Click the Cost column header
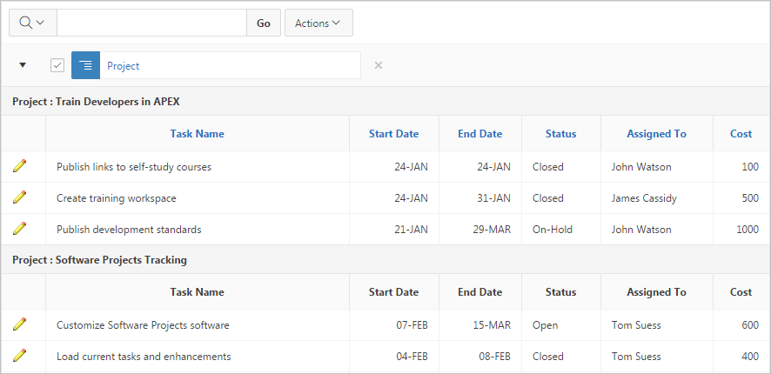Screen dimensions: 771x374 [741, 134]
